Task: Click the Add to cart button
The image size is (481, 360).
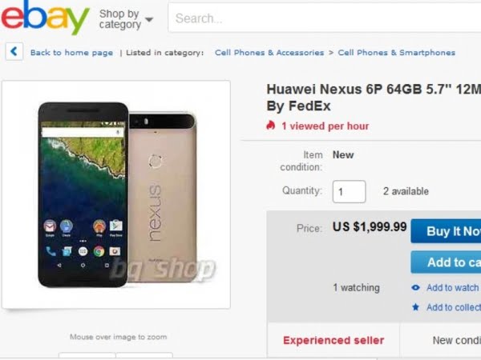Action: (446, 262)
